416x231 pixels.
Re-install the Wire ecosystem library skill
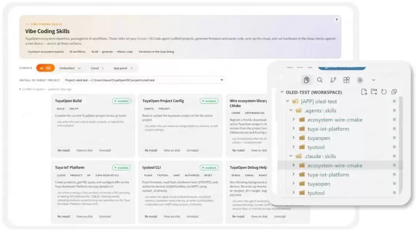[238, 150]
